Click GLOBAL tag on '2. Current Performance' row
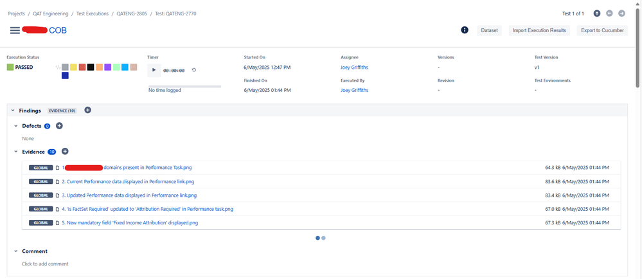The height and width of the screenshot is (279, 642). [x=41, y=181]
